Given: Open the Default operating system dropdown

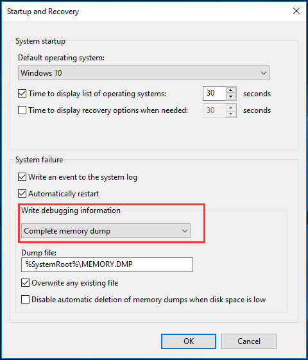Looking at the screenshot, I should click(144, 73).
